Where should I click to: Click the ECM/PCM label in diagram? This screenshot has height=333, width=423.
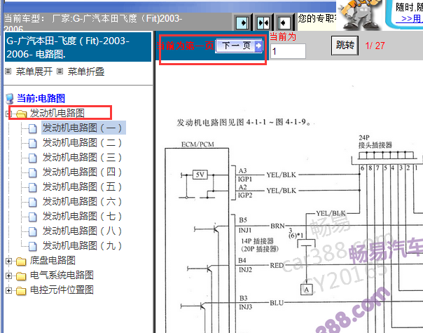197,144
